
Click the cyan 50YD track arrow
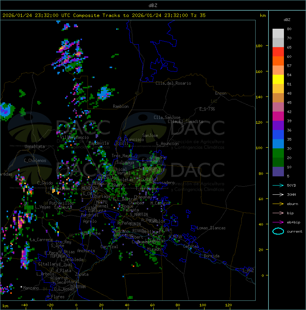click(x=278, y=185)
